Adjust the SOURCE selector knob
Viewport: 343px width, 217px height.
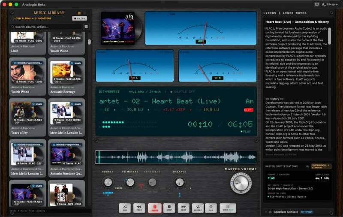pos(108,182)
